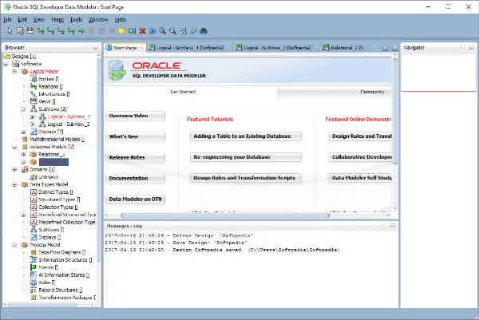Click the Entities node icon

[34, 79]
